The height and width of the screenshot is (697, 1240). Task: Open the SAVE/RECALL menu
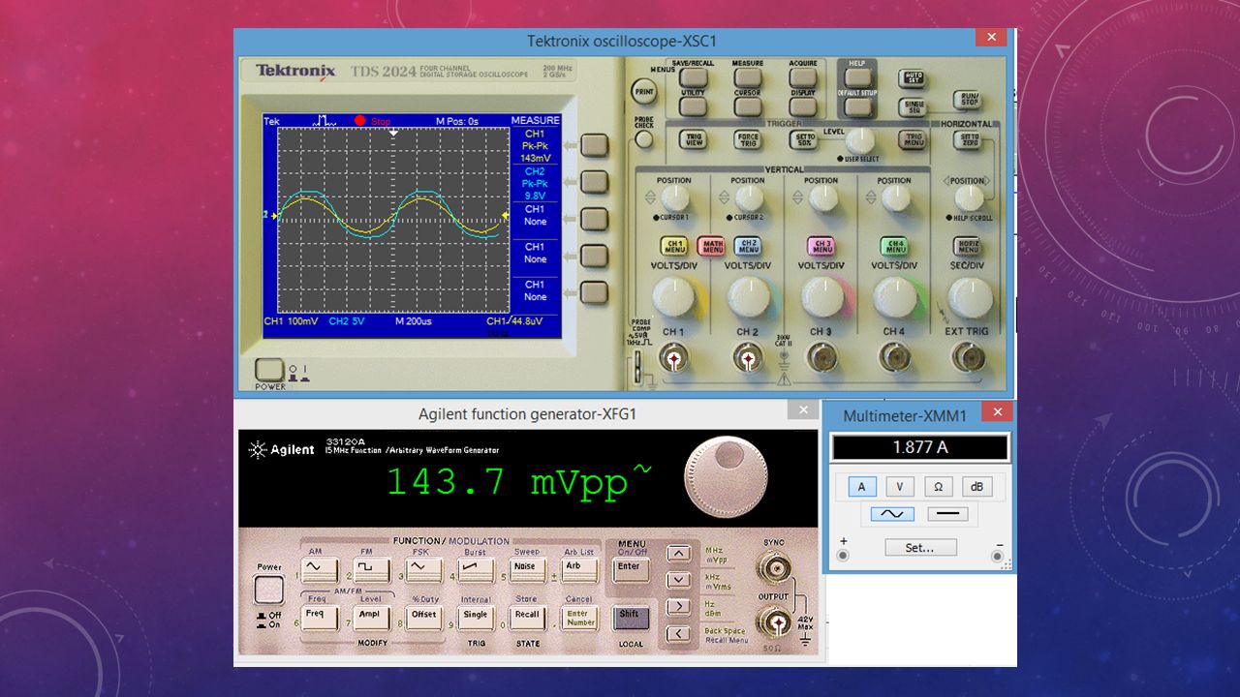click(x=693, y=77)
